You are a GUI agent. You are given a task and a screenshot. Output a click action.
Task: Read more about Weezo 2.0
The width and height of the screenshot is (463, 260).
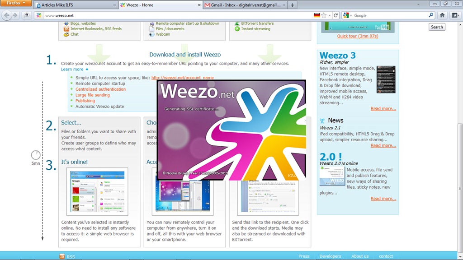click(383, 199)
